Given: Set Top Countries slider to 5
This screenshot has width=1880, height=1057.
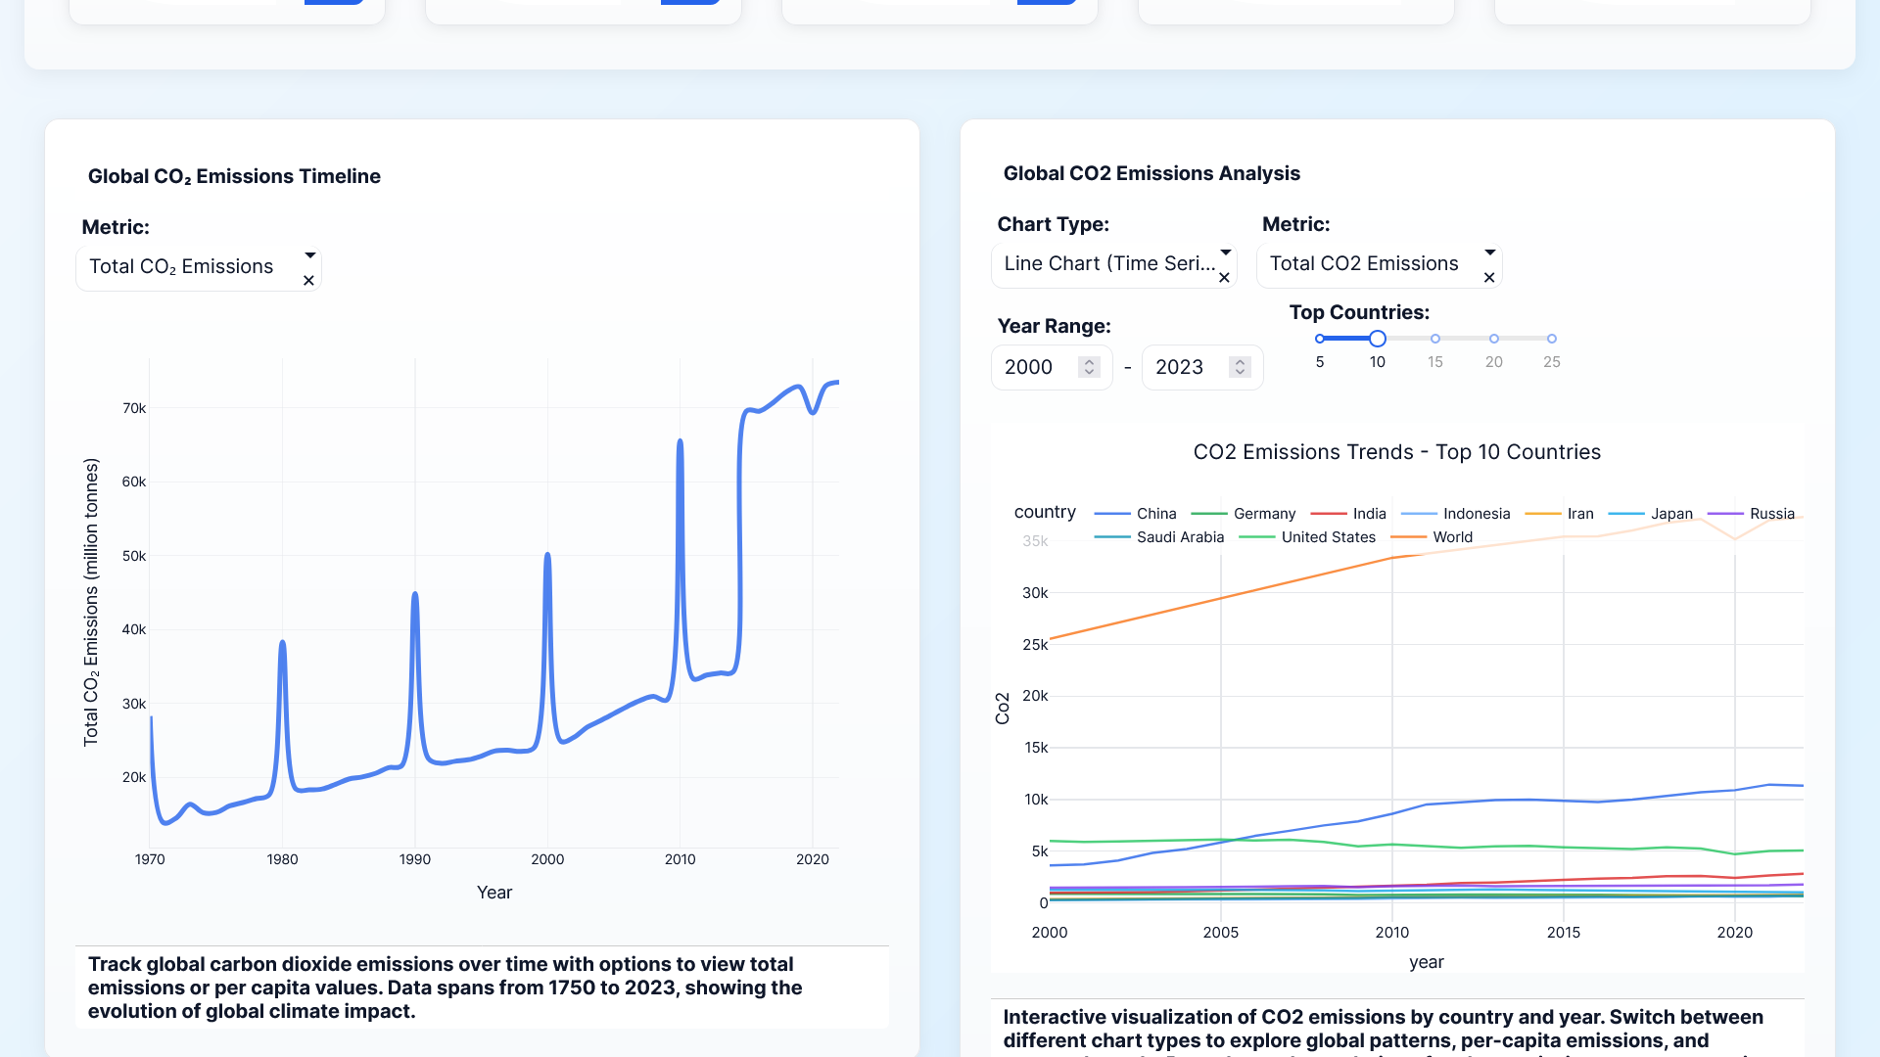Looking at the screenshot, I should pyautogui.click(x=1320, y=339).
